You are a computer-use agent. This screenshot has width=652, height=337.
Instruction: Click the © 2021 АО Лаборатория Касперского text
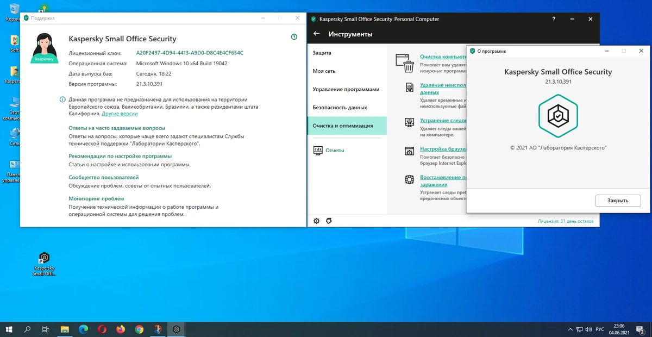[558, 147]
